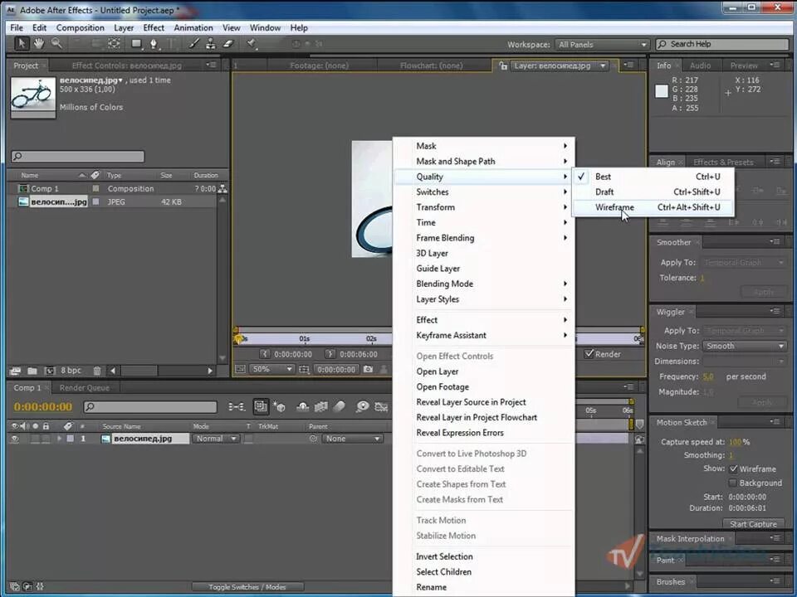Toggle Live Update icon in timeline
Screen dimensions: 797x597
[260, 406]
